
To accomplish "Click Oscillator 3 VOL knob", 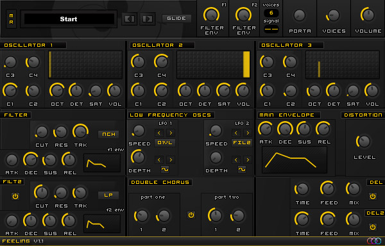I will [372, 91].
